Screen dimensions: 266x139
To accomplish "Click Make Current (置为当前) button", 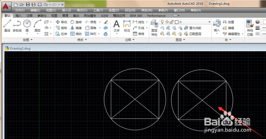I will [x=193, y=28].
